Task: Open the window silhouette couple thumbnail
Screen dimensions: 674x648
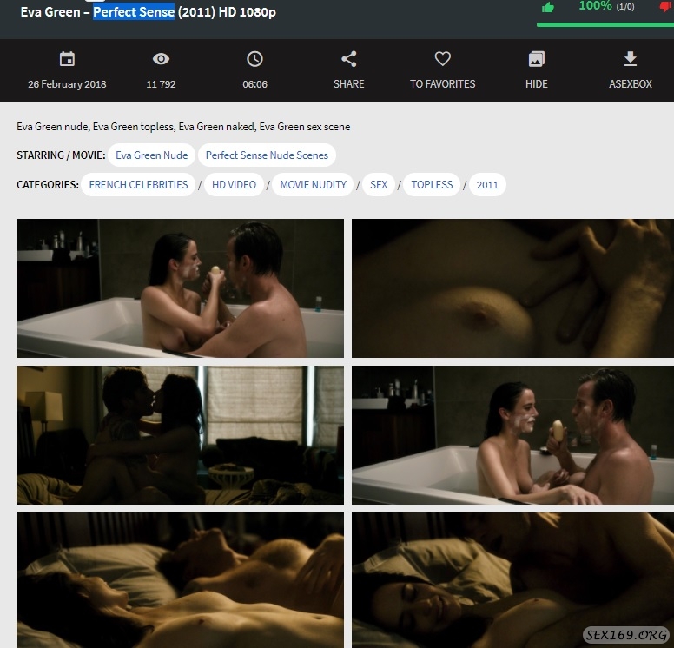Action: click(x=180, y=435)
